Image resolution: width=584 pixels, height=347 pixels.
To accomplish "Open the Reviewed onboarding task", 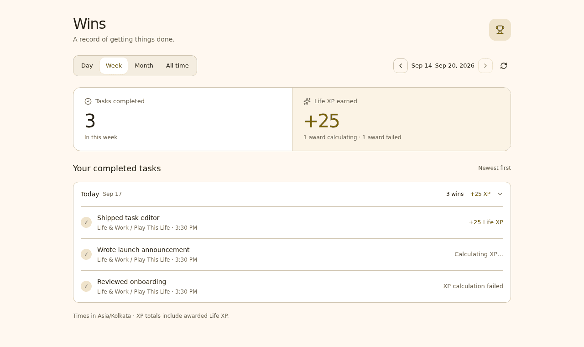I will tap(292, 286).
